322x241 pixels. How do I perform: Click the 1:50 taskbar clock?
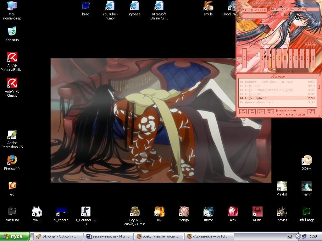(313, 236)
